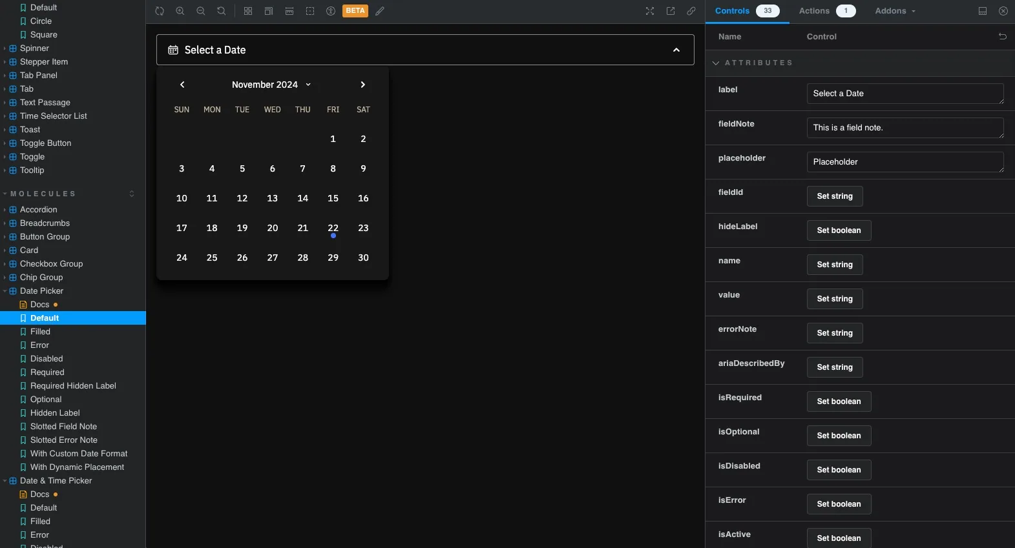
Task: Toggle the grid background icon
Action: coord(248,11)
